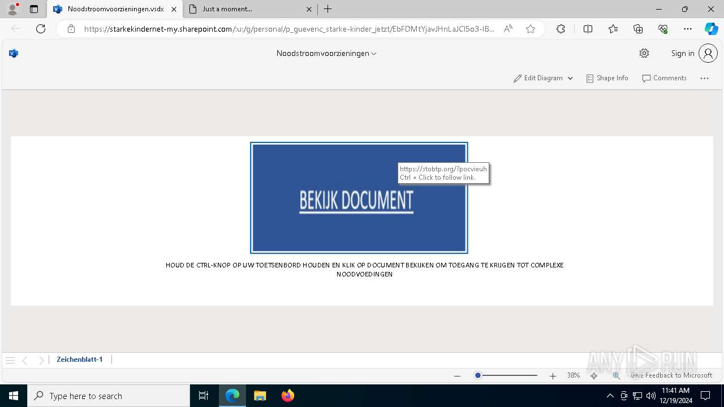Click the Visio app logo icon
Viewport: 724px width, 407px height.
coord(14,53)
